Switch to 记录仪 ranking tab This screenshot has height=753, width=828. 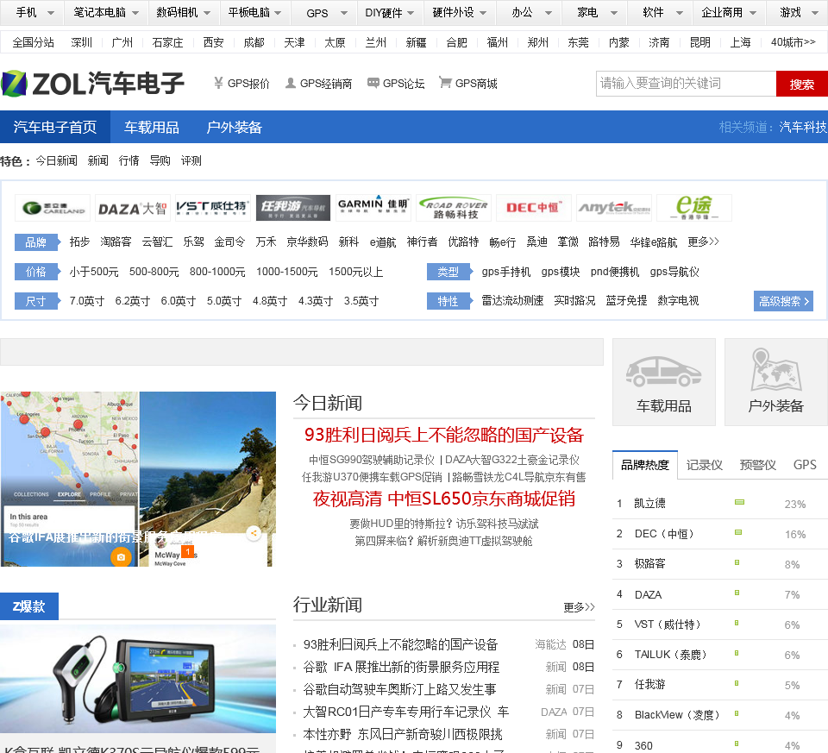click(x=704, y=465)
